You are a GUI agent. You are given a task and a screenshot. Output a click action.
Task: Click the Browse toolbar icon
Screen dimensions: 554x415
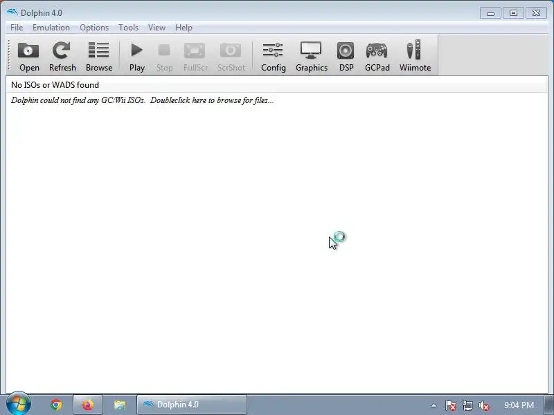click(x=99, y=56)
